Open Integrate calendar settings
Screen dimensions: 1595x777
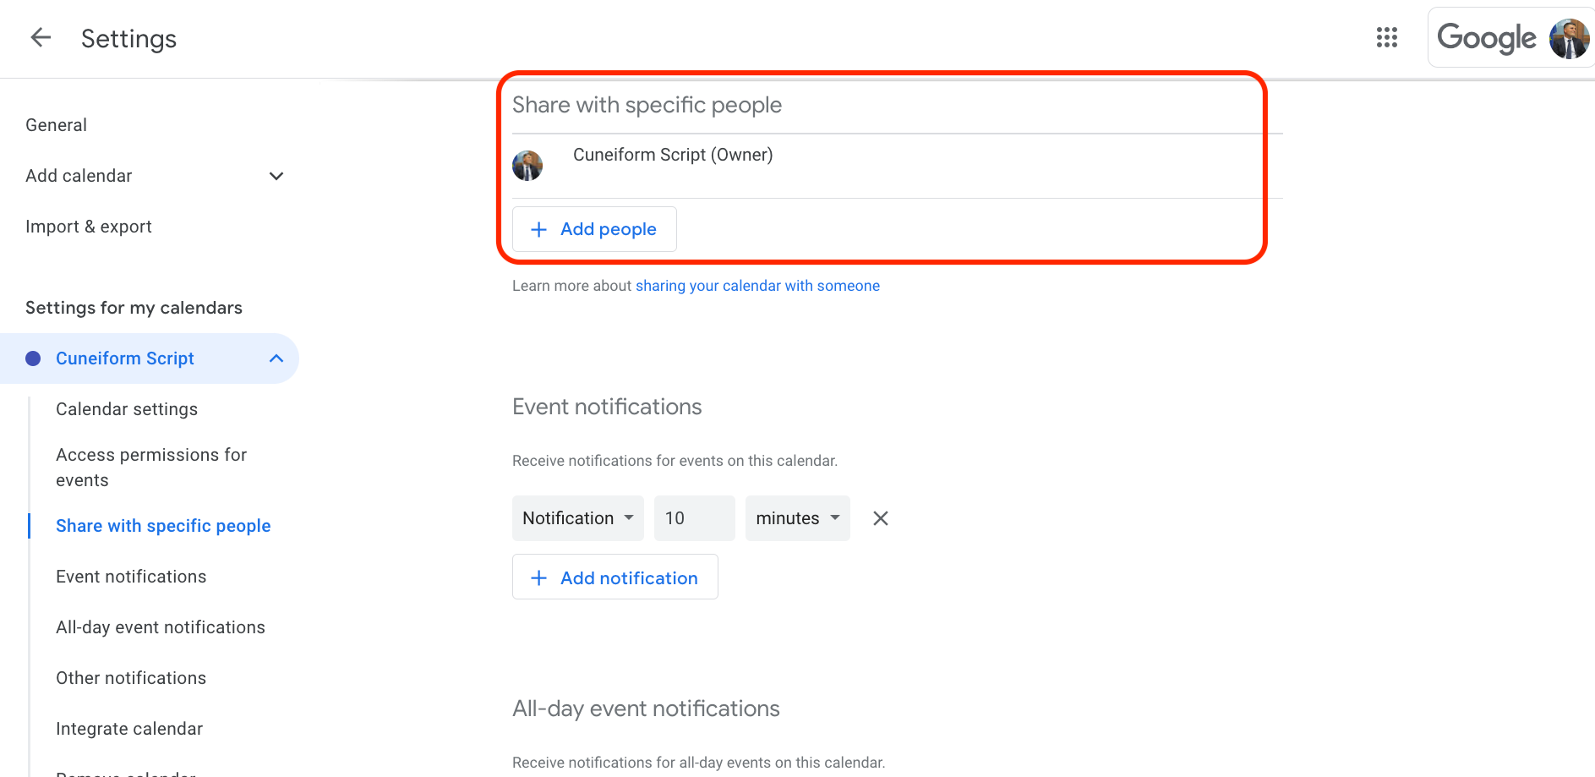(128, 728)
